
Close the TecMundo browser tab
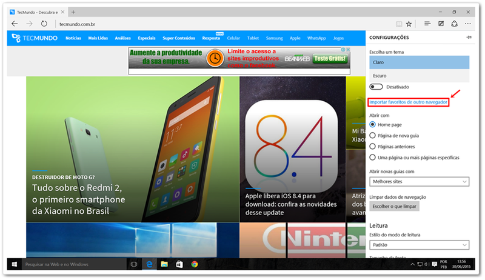tap(63, 12)
